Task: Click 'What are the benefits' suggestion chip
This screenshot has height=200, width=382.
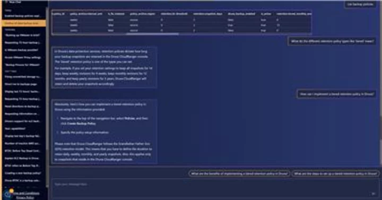Action: point(239,174)
